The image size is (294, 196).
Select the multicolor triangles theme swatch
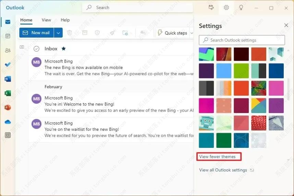(x=259, y=106)
